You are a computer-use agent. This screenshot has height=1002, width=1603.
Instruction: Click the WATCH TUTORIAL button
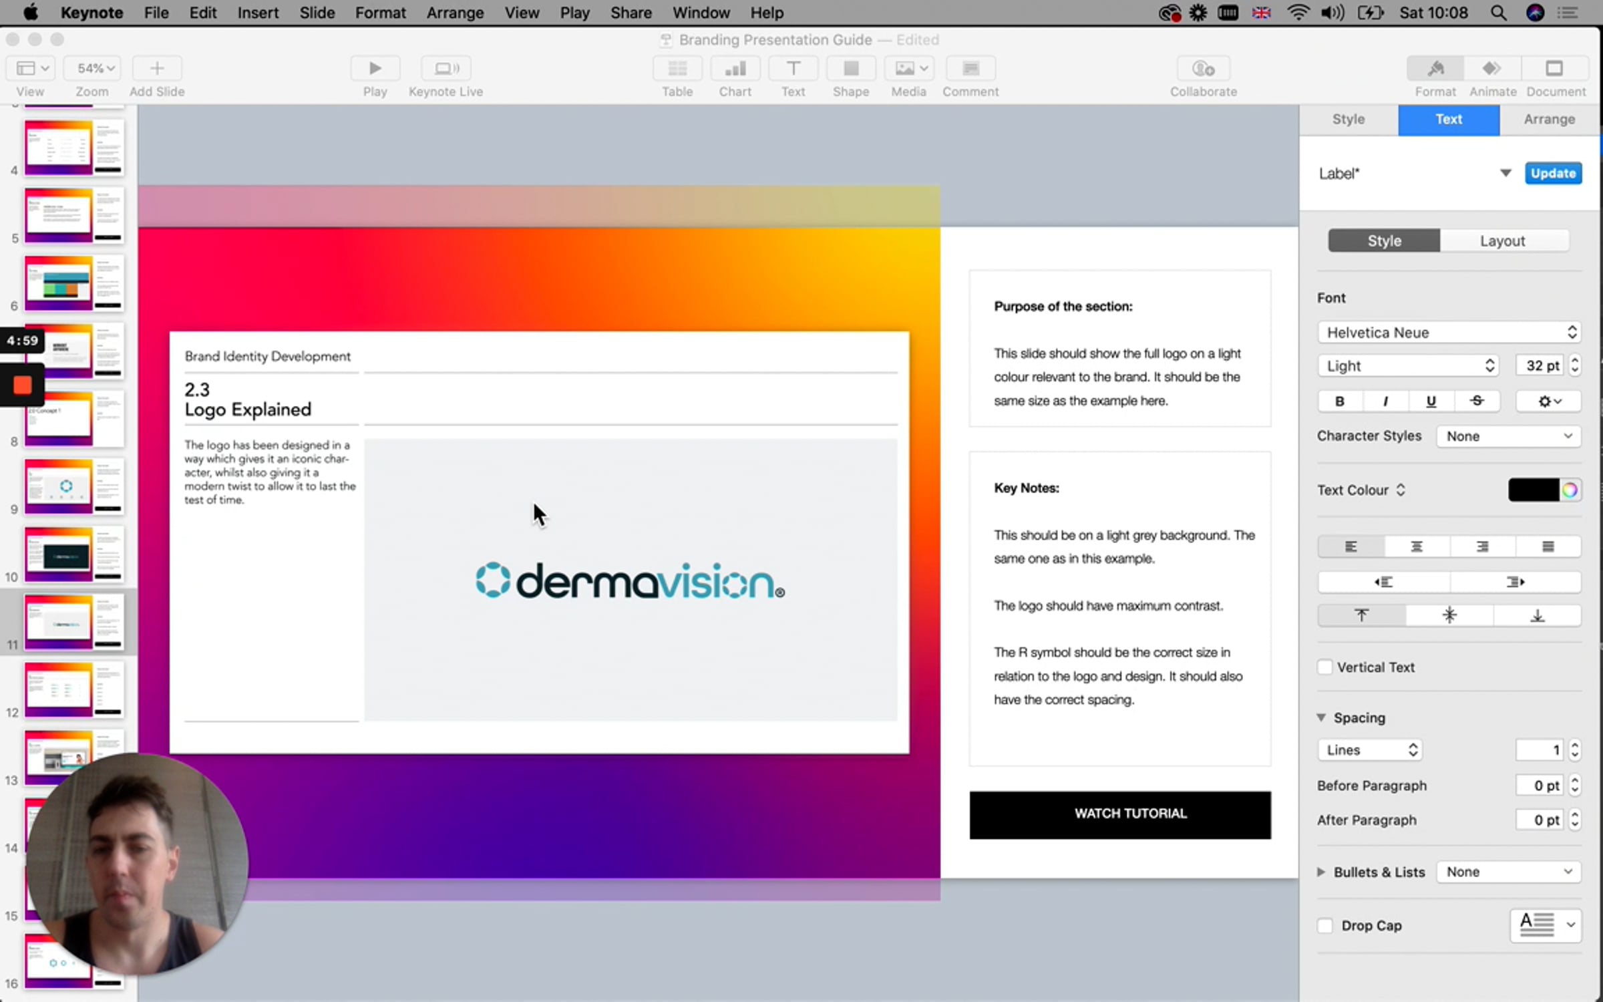[x=1119, y=814]
